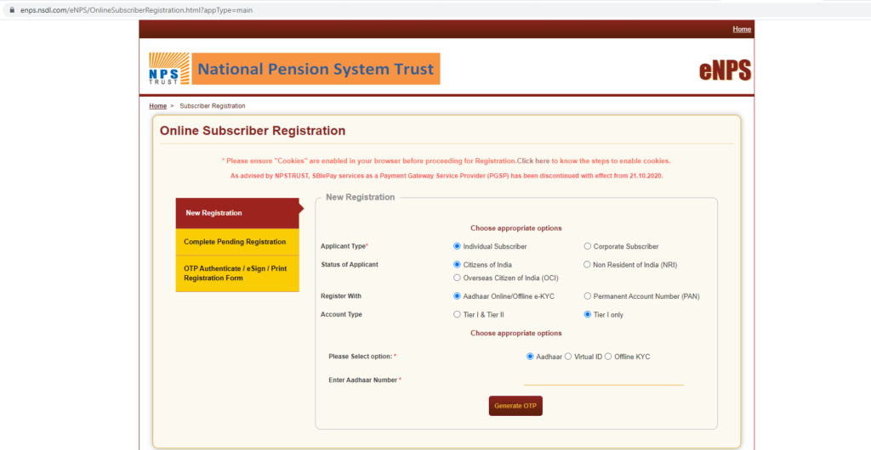The height and width of the screenshot is (450, 871).
Task: Click the SBIePay discontinued notice text
Action: coord(447,176)
